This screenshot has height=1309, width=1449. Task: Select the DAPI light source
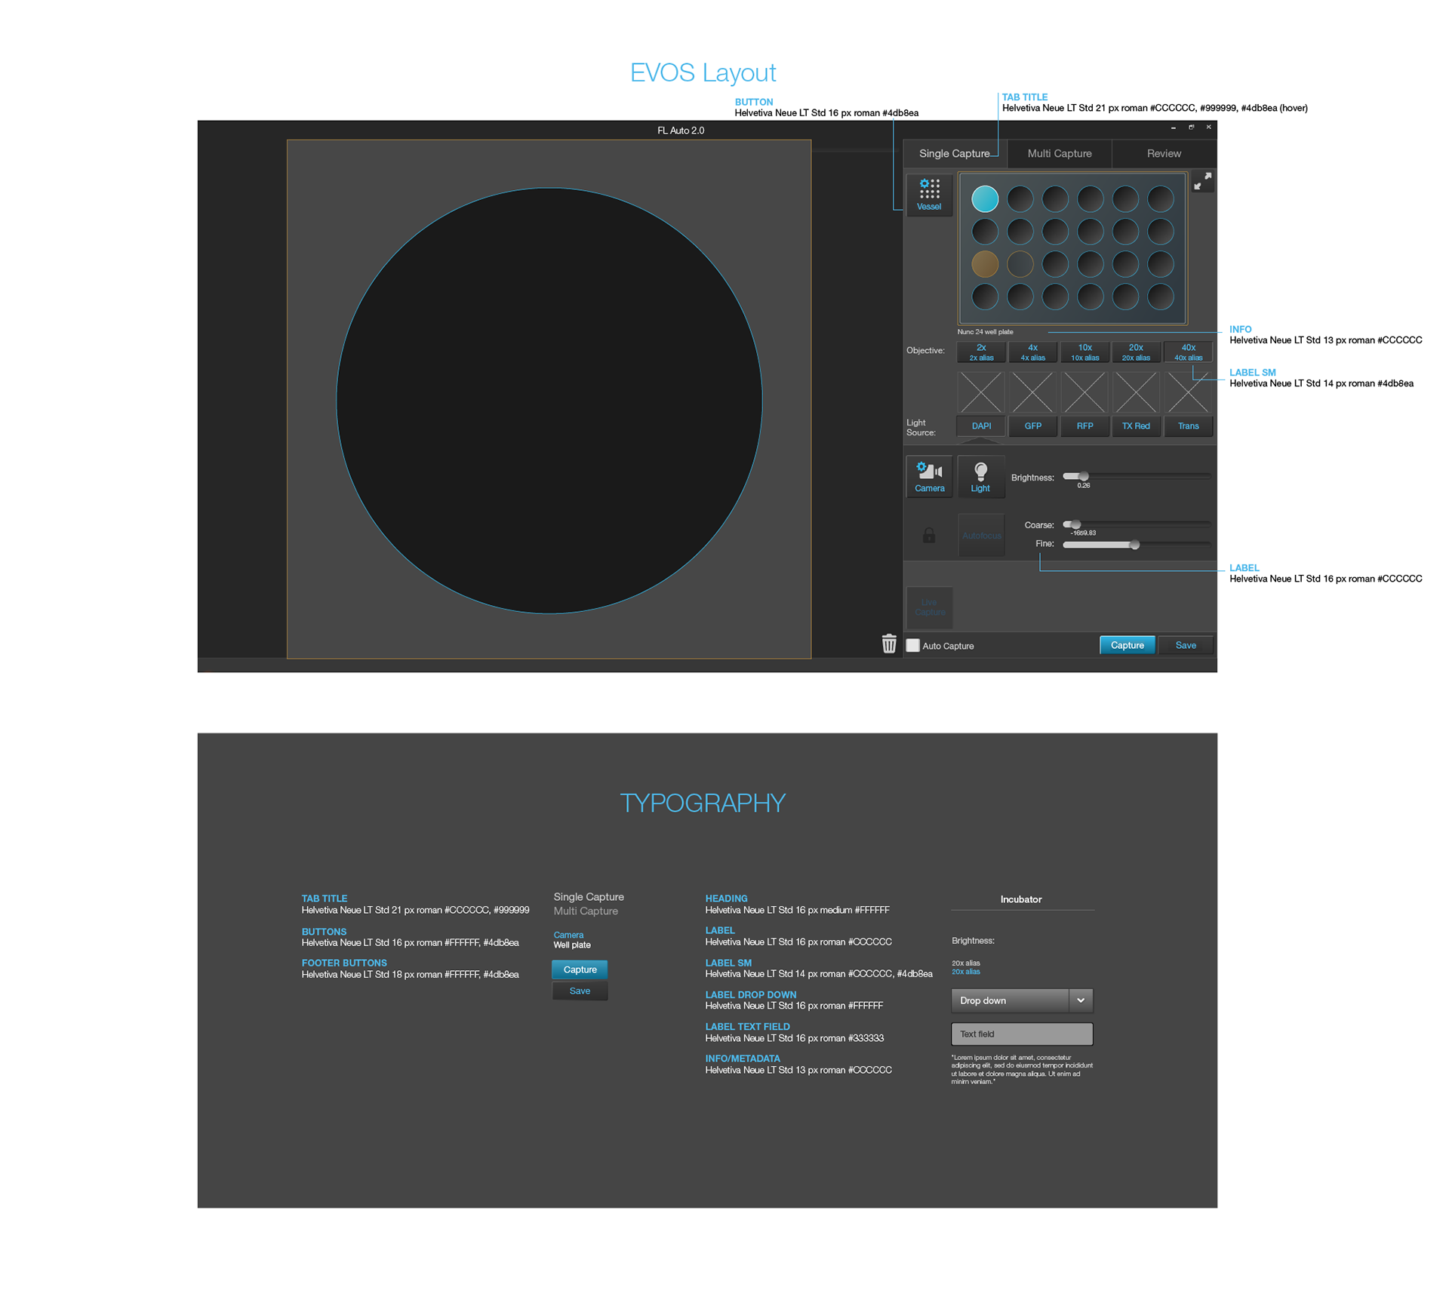click(981, 426)
